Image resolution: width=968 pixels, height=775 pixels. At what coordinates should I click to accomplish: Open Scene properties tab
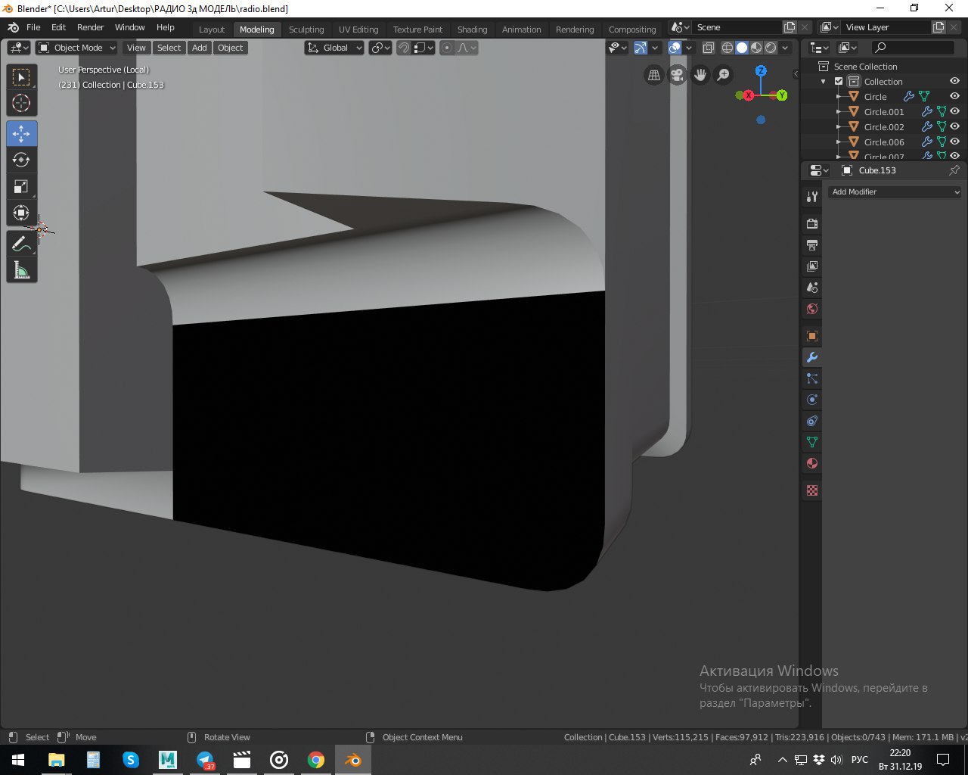(812, 288)
